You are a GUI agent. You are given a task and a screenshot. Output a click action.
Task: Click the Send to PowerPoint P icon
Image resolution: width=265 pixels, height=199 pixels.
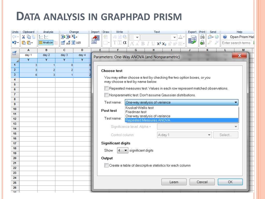210,43
